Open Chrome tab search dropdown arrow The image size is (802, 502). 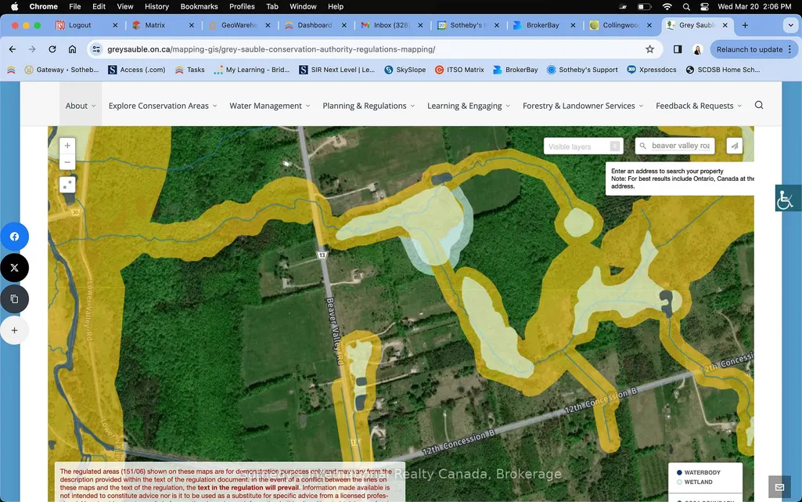790,25
